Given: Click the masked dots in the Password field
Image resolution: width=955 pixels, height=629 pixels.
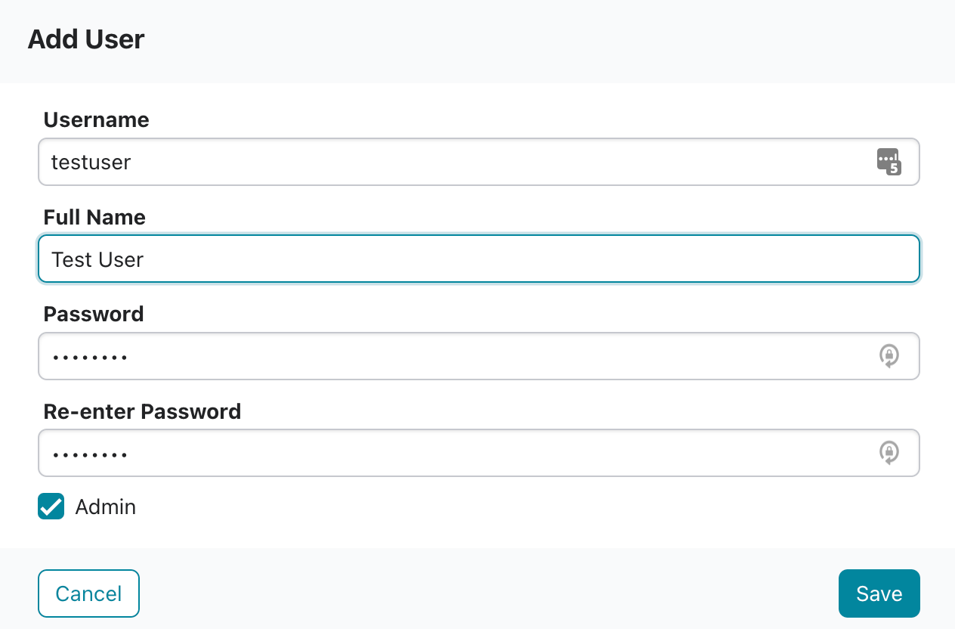Looking at the screenshot, I should 89,356.
